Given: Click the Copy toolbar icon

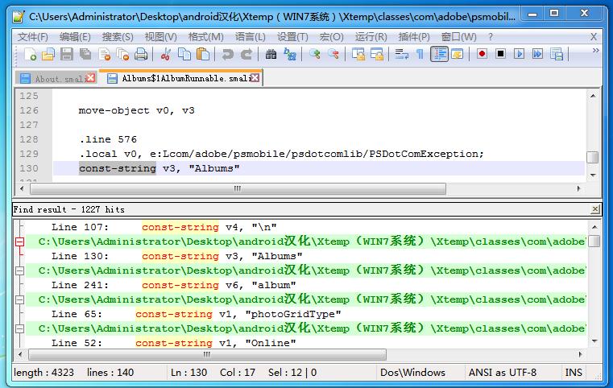Looking at the screenshot, I should click(184, 54).
